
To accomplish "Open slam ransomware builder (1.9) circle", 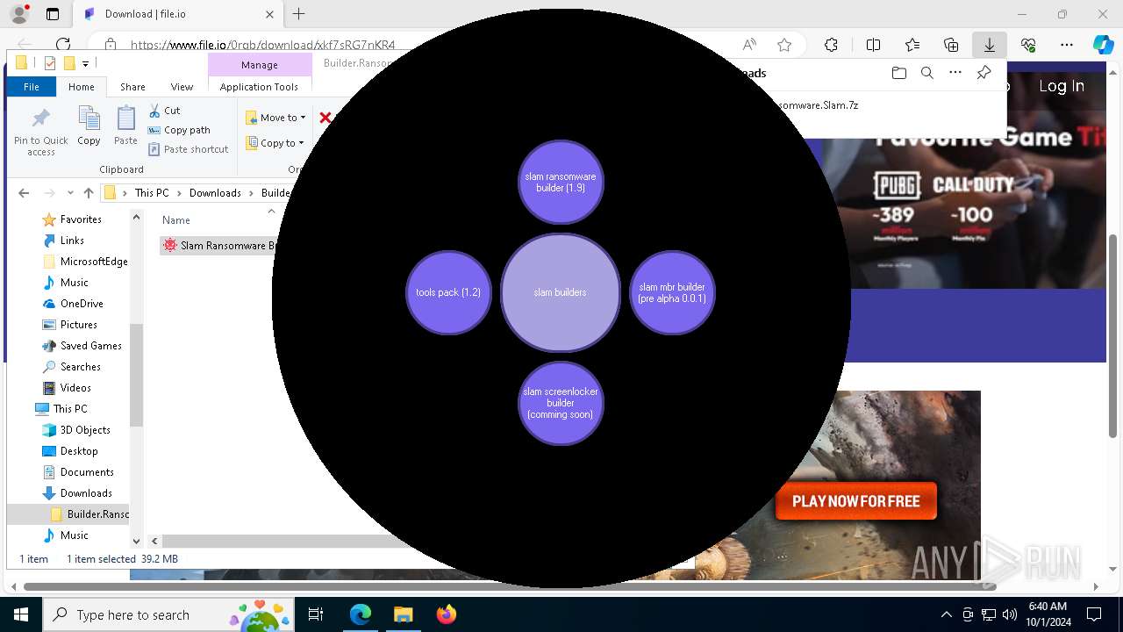I will [x=561, y=183].
